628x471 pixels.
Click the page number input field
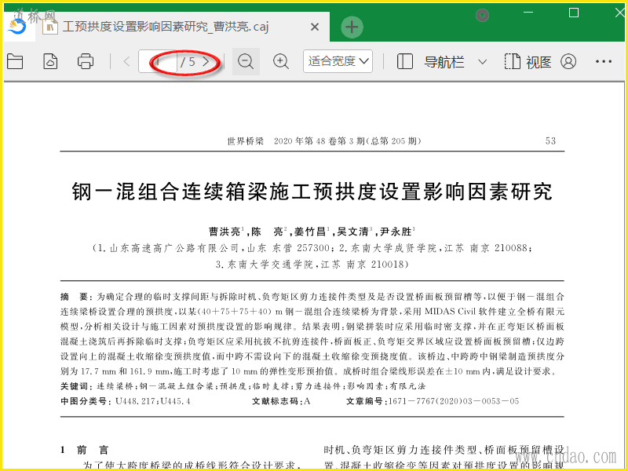[158, 62]
